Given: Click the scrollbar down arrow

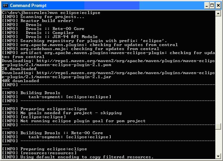Looking at the screenshot, I should click(x=218, y=156).
